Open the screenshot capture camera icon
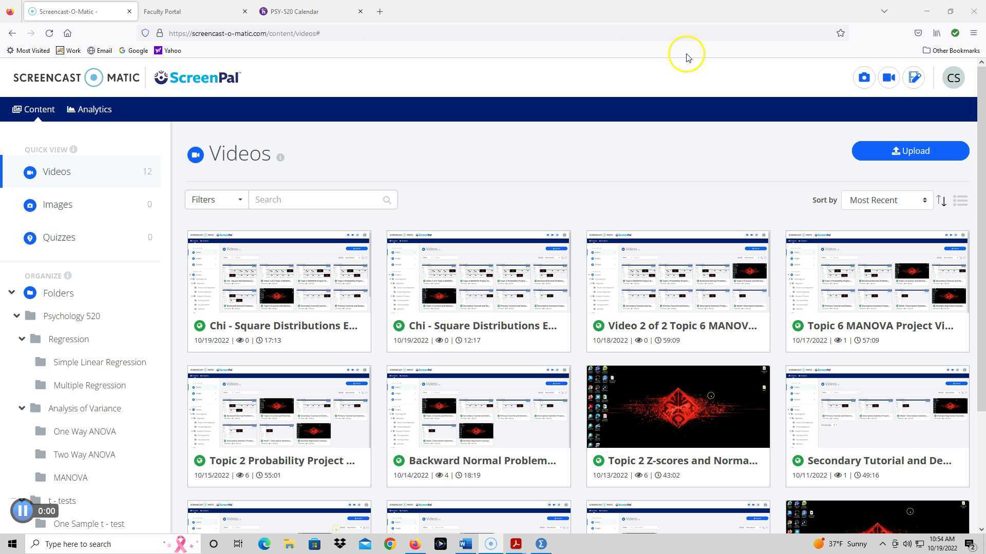This screenshot has width=986, height=554. pos(864,78)
